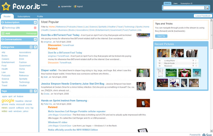Select the Fashion category in sidebar

pyautogui.click(x=23, y=62)
